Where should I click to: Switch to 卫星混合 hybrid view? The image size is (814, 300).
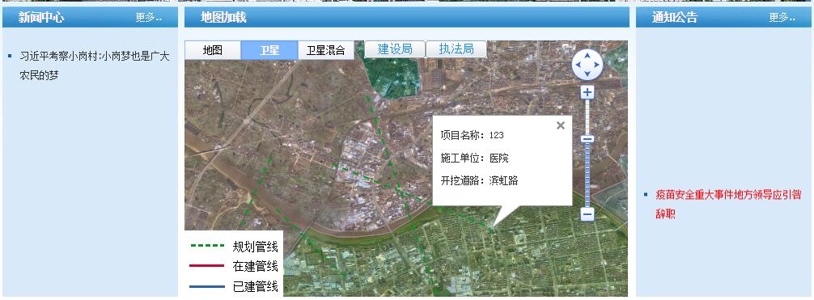(x=326, y=50)
